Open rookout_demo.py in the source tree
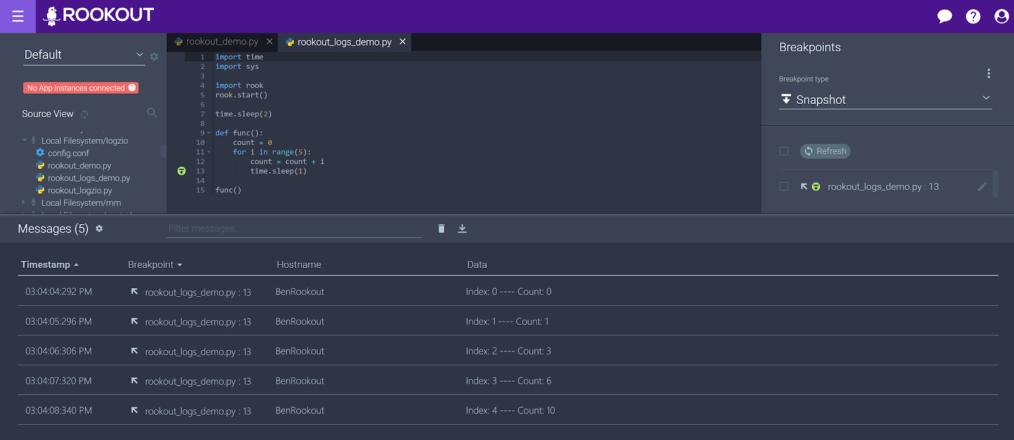The height and width of the screenshot is (440, 1014). pyautogui.click(x=79, y=166)
